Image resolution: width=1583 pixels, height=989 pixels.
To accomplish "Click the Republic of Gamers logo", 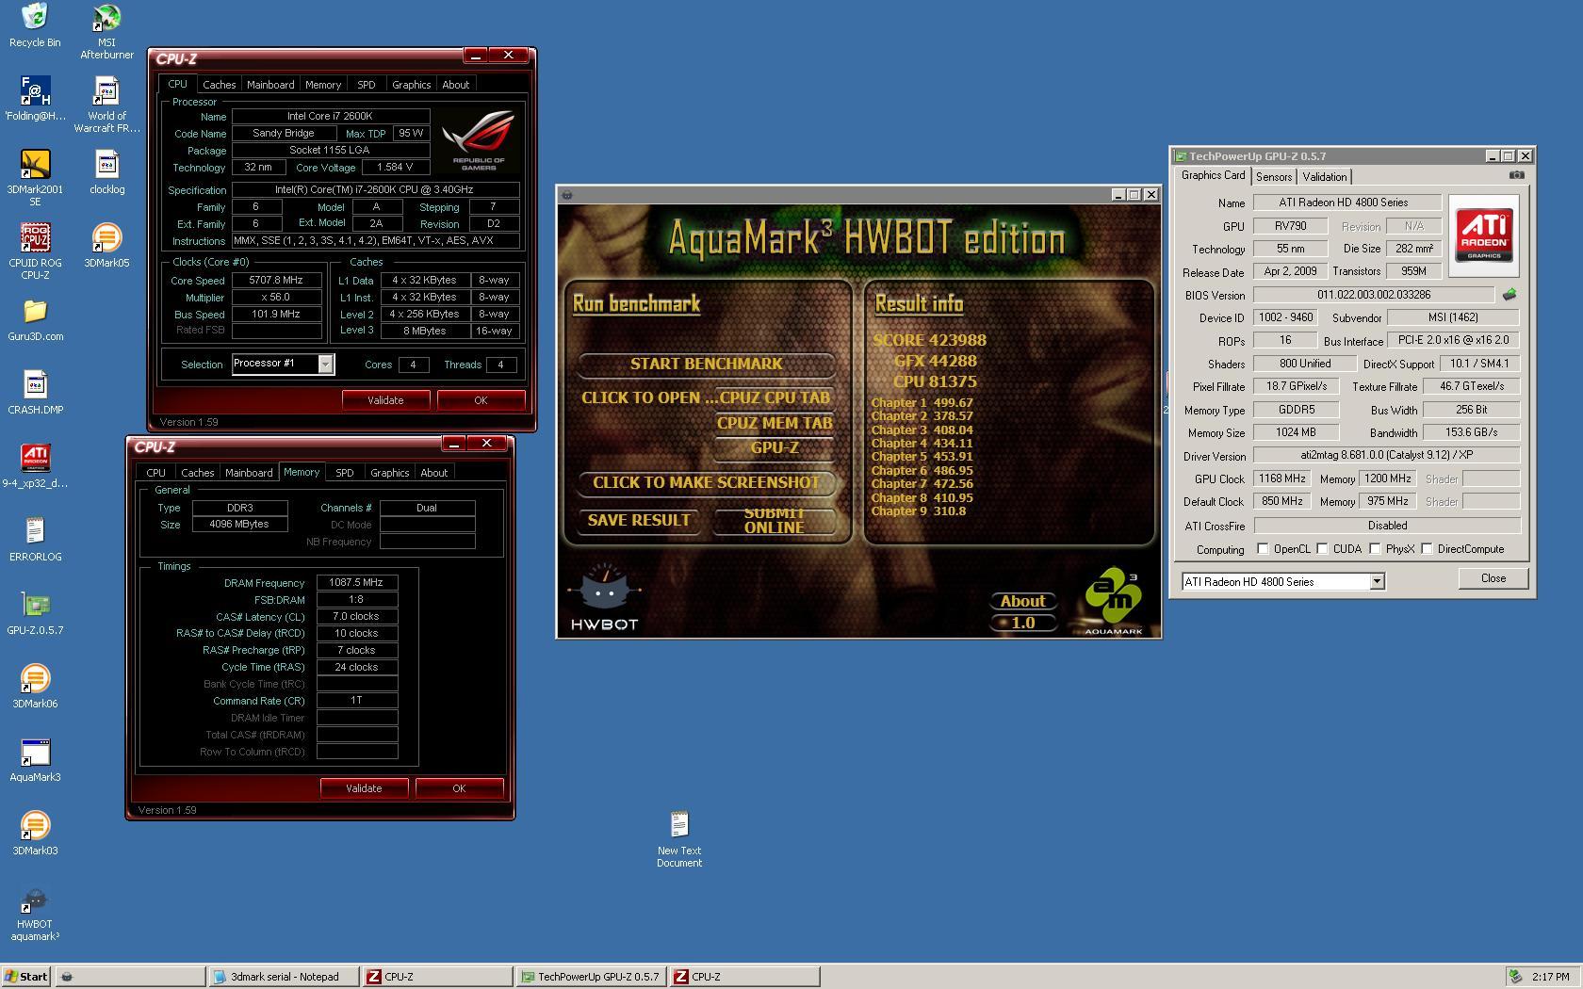I will pyautogui.click(x=479, y=139).
